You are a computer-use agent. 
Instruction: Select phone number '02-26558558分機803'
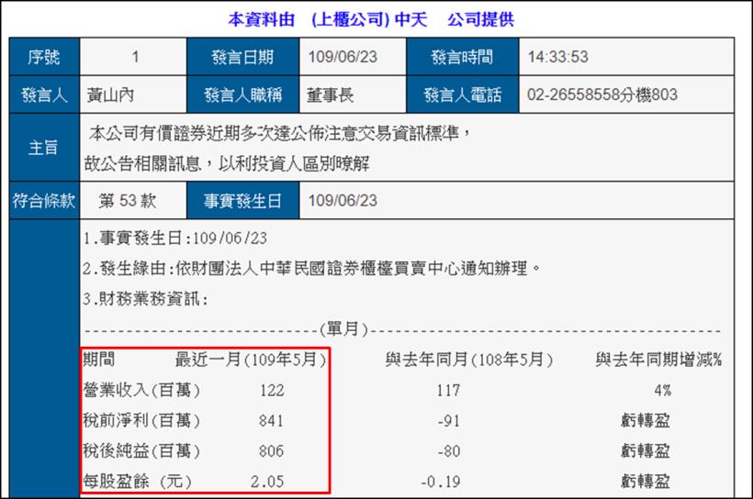coord(602,94)
